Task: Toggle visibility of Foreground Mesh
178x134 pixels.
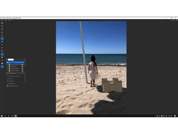Action: 22,68
